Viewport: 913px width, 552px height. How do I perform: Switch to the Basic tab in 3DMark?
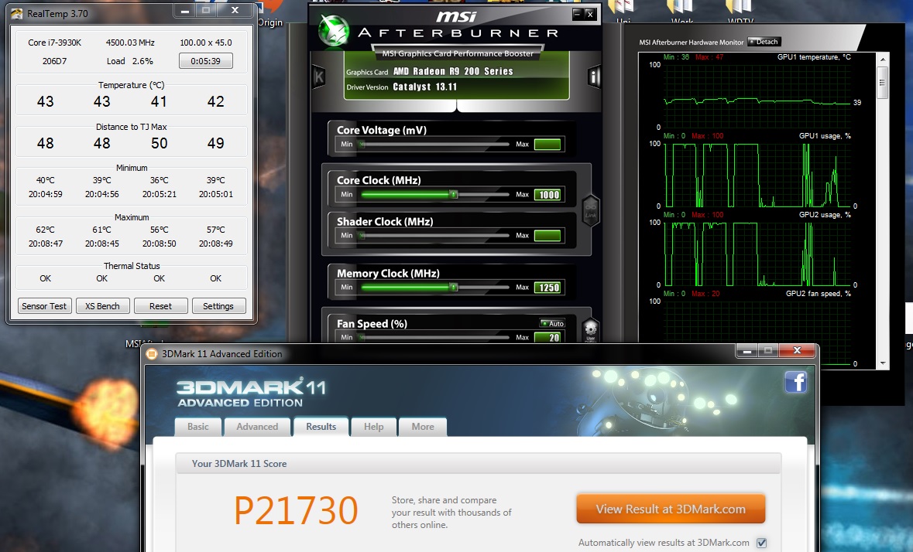pyautogui.click(x=198, y=427)
